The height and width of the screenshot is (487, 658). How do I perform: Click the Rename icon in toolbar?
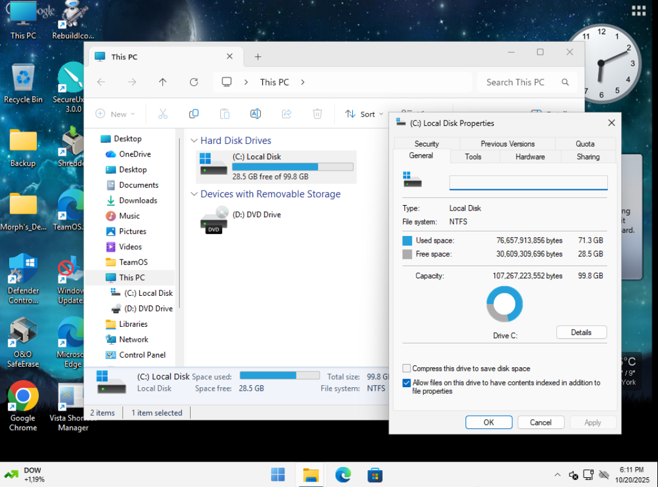point(255,114)
